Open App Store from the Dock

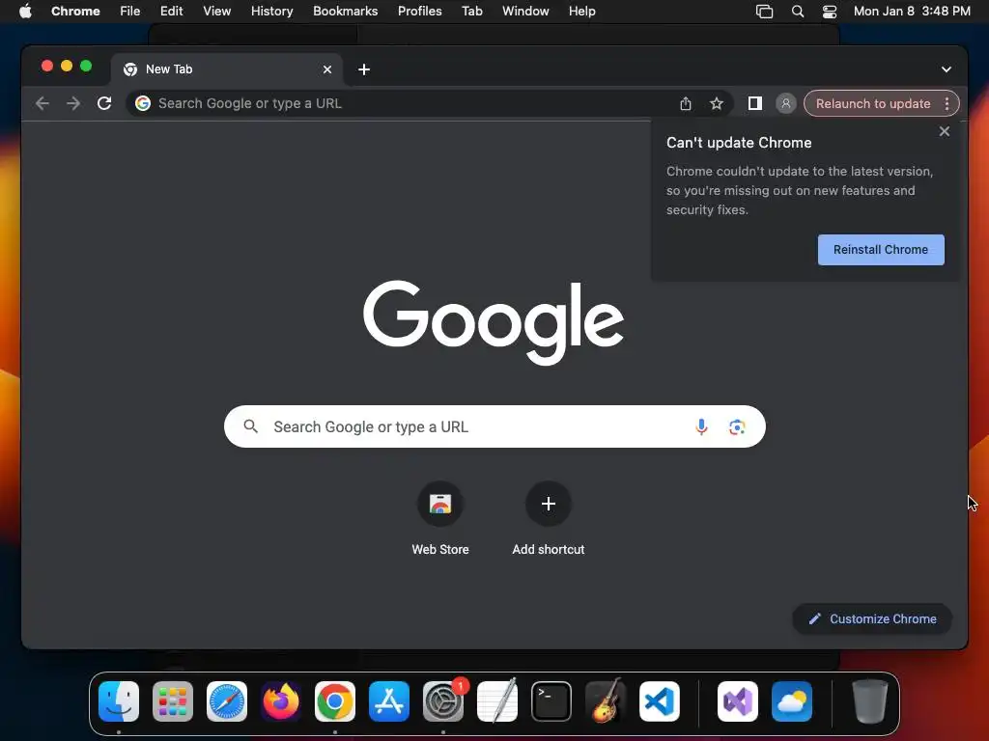point(389,701)
